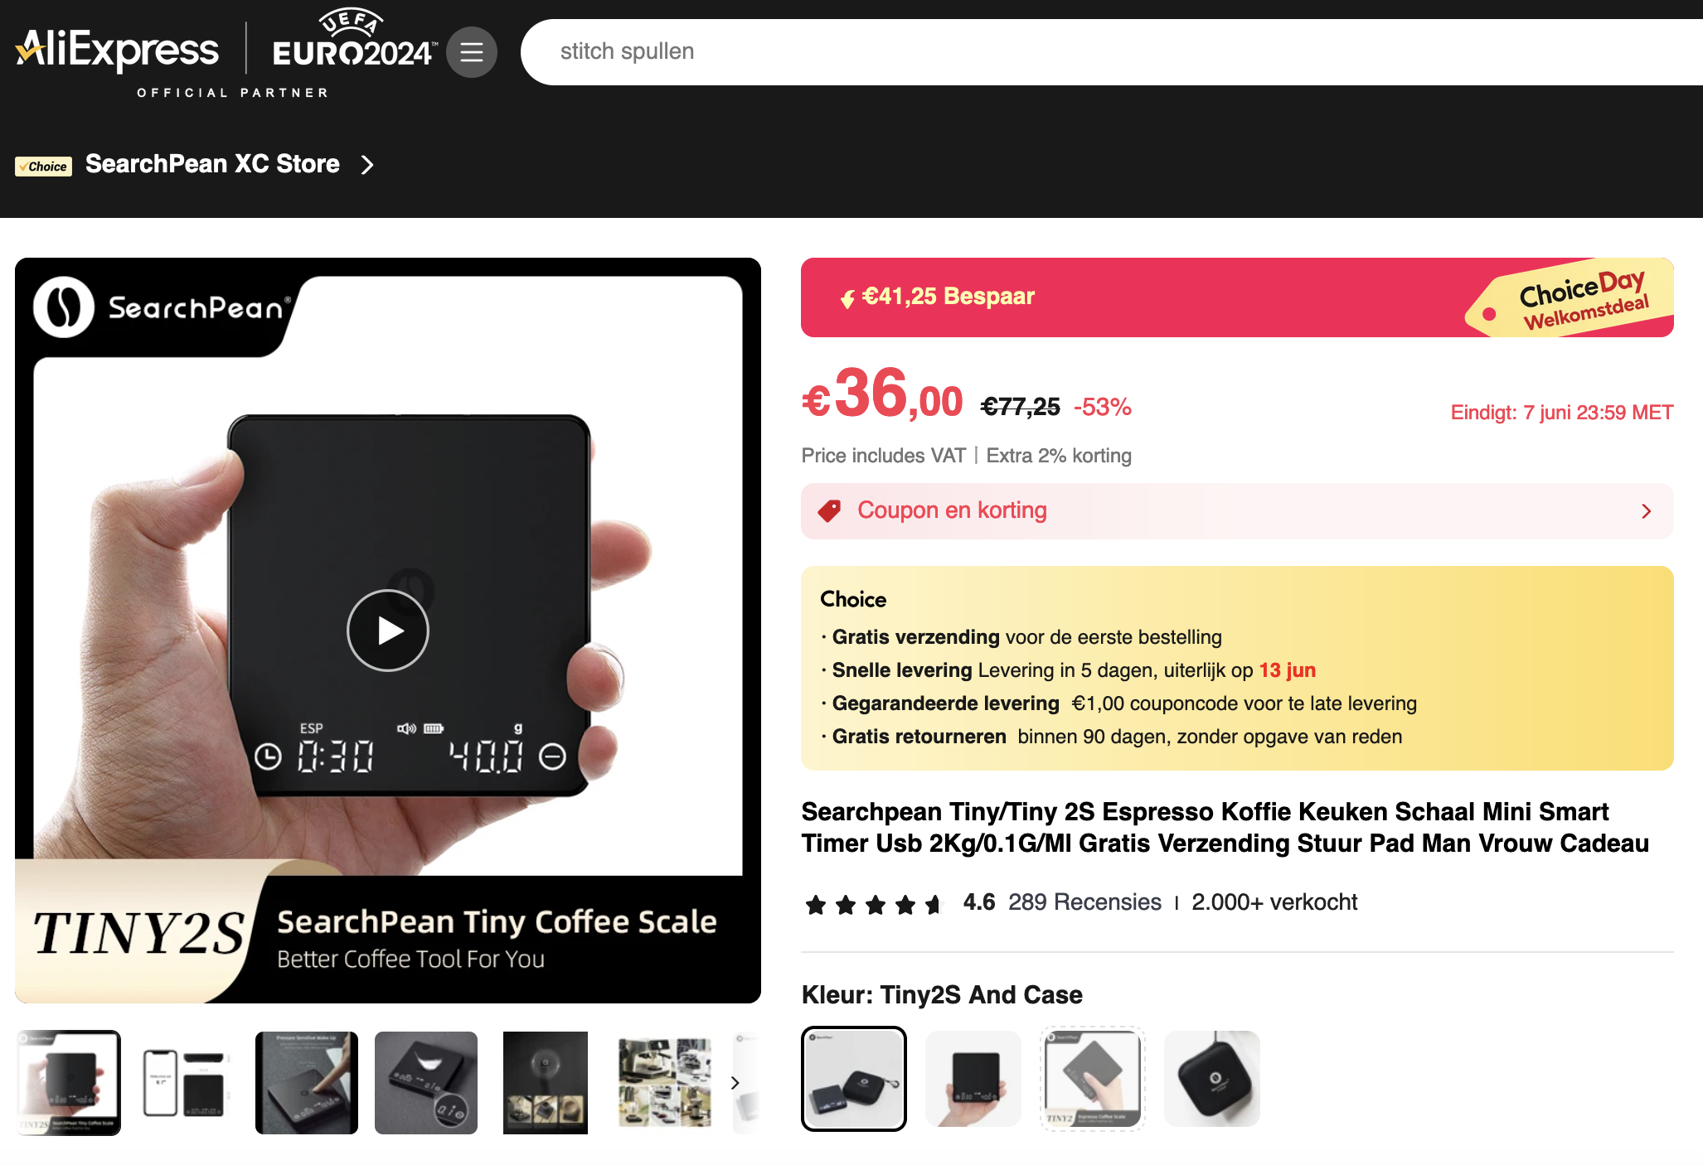The width and height of the screenshot is (1703, 1165).
Task: Click the ChoiceDay Welkomstdeal badge
Action: click(x=1571, y=299)
